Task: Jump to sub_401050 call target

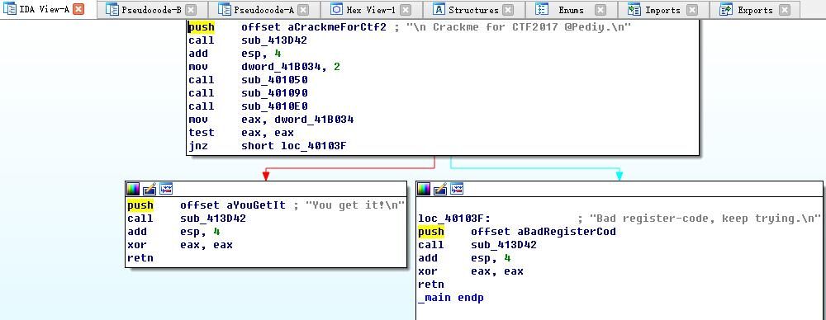Action: (274, 79)
